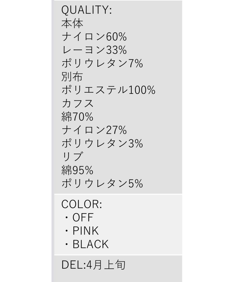The width and height of the screenshot is (235, 282).
Task: Click the 別布 label
Action: tap(72, 77)
